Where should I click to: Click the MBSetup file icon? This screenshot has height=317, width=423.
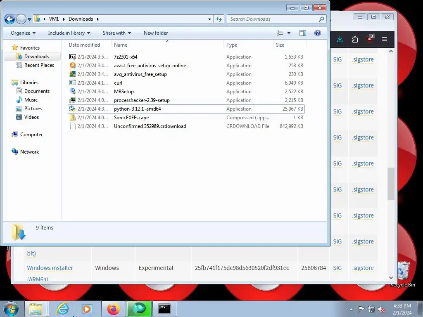(x=73, y=91)
